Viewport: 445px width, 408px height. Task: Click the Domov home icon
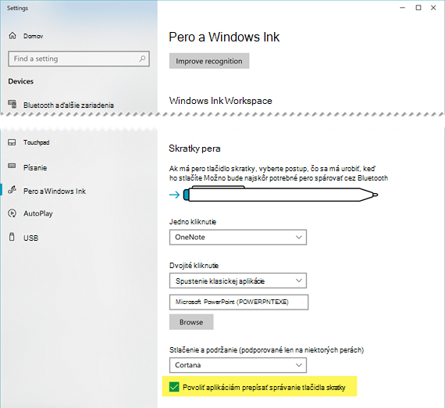(x=12, y=36)
